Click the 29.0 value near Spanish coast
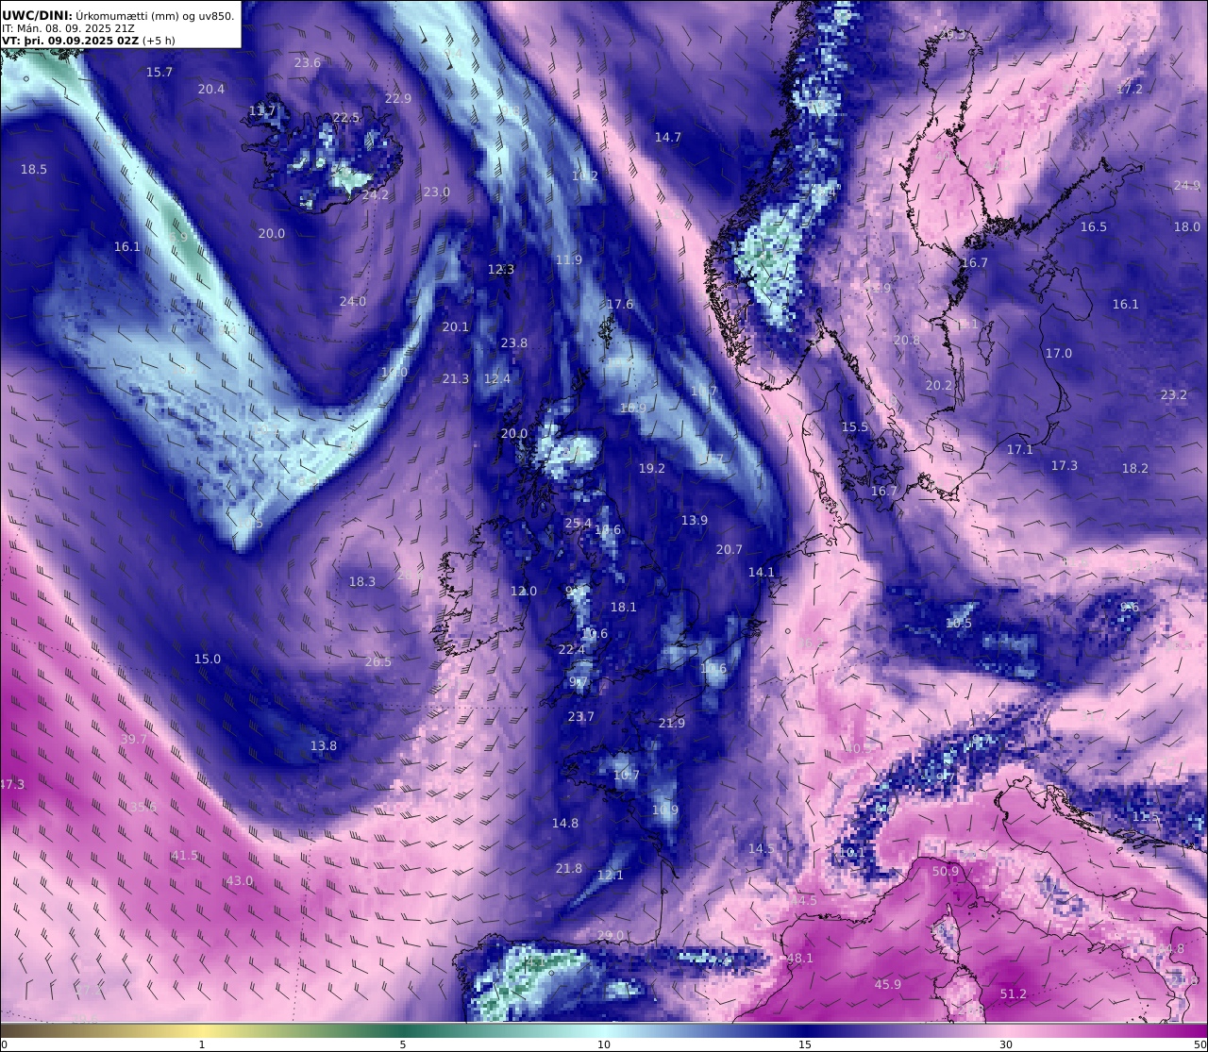The width and height of the screenshot is (1208, 1052). pyautogui.click(x=611, y=936)
